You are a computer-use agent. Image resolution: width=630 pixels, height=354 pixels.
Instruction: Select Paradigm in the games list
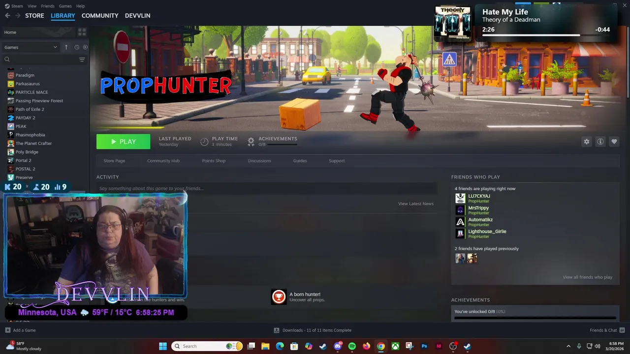25,75
